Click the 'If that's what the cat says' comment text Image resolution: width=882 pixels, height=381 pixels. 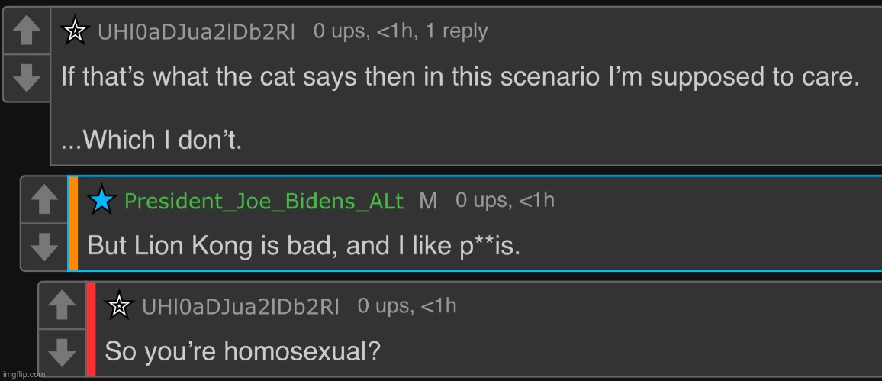click(x=461, y=76)
